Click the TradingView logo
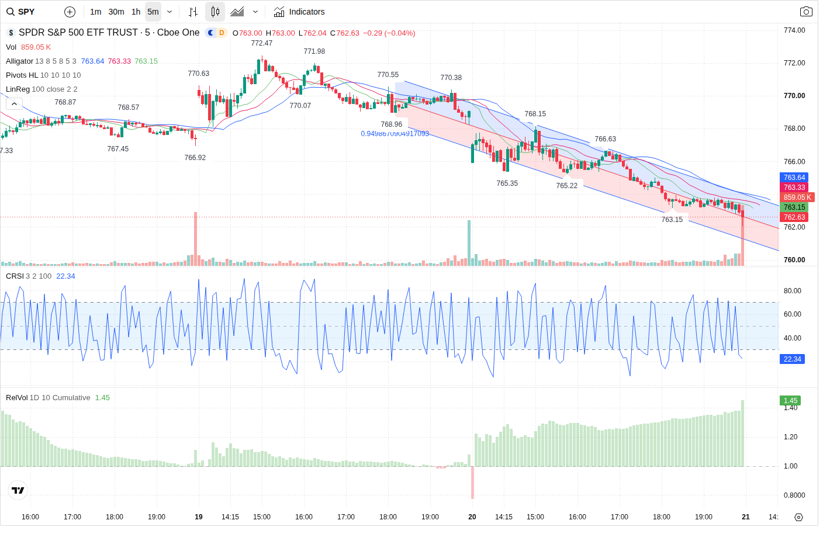Image resolution: width=830 pixels, height=555 pixels. (x=18, y=490)
